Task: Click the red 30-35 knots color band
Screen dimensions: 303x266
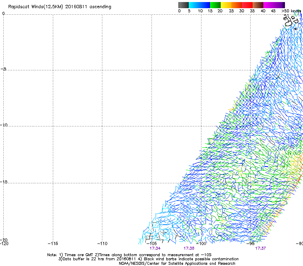Action: tap(247, 5)
